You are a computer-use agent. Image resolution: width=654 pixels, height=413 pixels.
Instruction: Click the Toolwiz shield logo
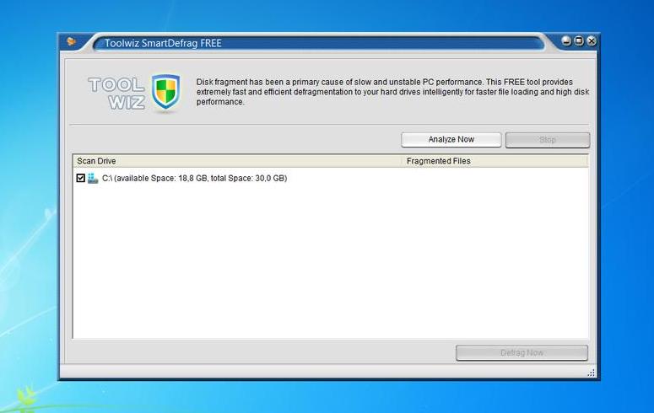click(165, 94)
